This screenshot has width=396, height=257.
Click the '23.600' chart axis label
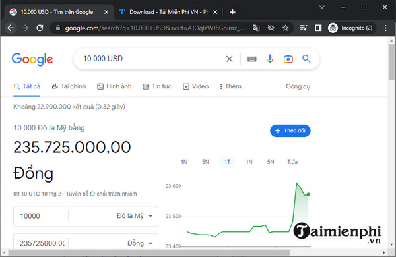point(173,186)
